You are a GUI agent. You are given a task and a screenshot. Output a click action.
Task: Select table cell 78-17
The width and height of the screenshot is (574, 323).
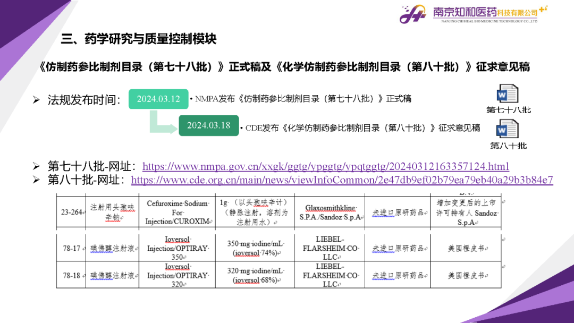[71, 248]
